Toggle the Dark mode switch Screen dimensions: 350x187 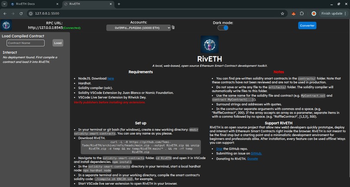point(223,28)
